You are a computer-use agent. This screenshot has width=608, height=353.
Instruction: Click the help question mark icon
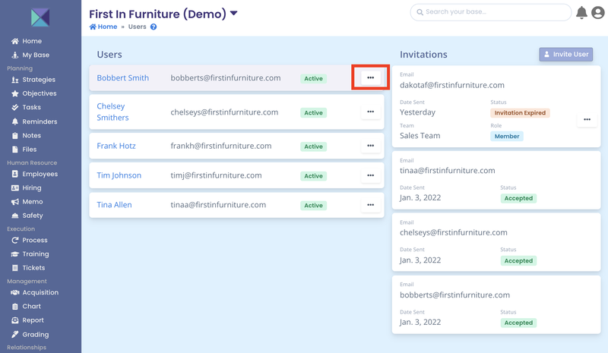154,27
